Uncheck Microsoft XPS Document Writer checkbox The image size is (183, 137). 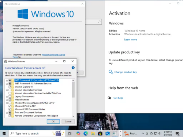pos(10,109)
